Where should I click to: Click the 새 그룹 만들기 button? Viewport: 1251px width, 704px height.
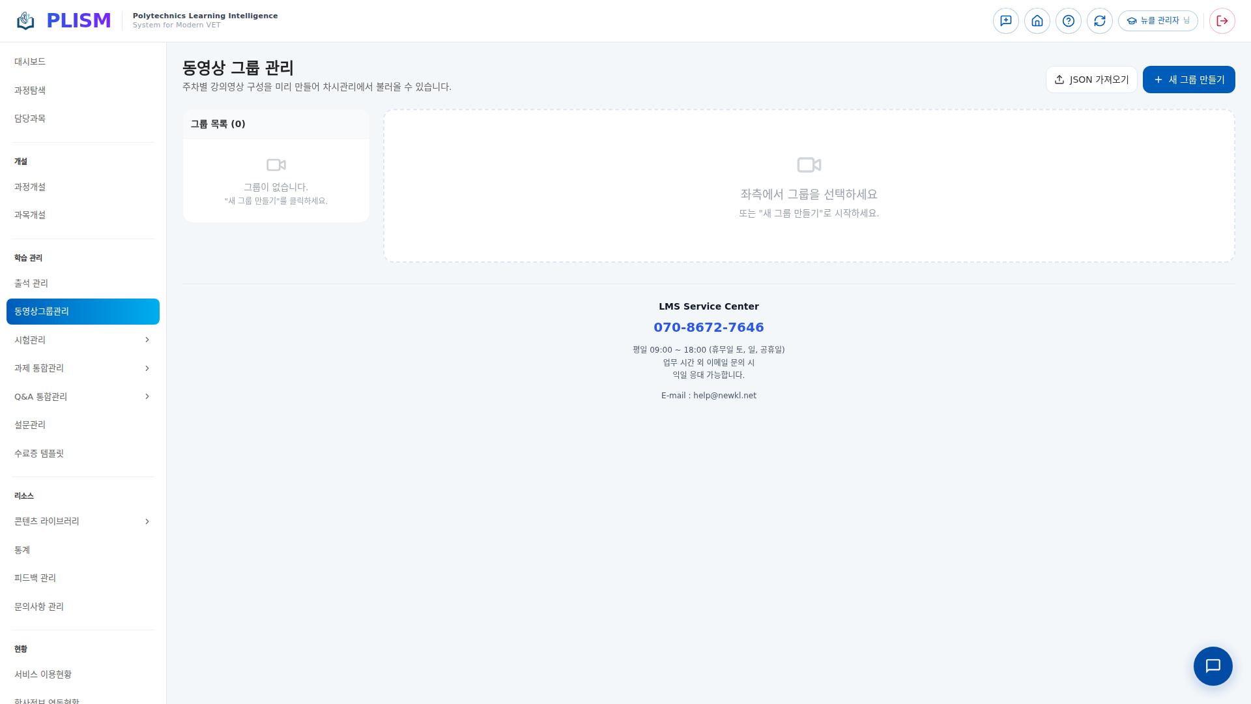1188,80
